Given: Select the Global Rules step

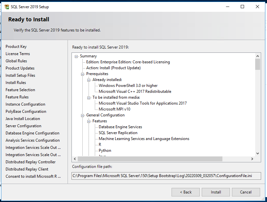Looking at the screenshot, I should click(x=16, y=61).
